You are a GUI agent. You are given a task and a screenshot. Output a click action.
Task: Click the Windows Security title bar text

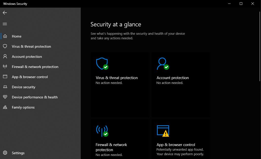click(x=15, y=4)
